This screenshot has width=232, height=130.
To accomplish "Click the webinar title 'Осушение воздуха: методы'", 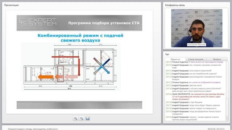I will pos(33,129).
